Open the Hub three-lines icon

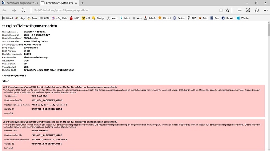pos(239,10)
